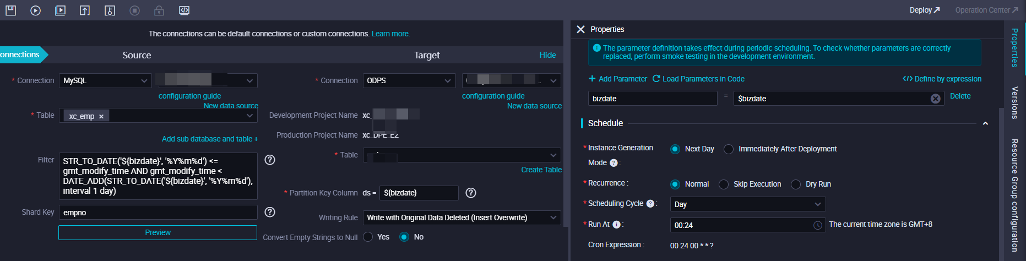1026x261 pixels.
Task: Open the Resource Group configuration tab
Action: 1014,195
